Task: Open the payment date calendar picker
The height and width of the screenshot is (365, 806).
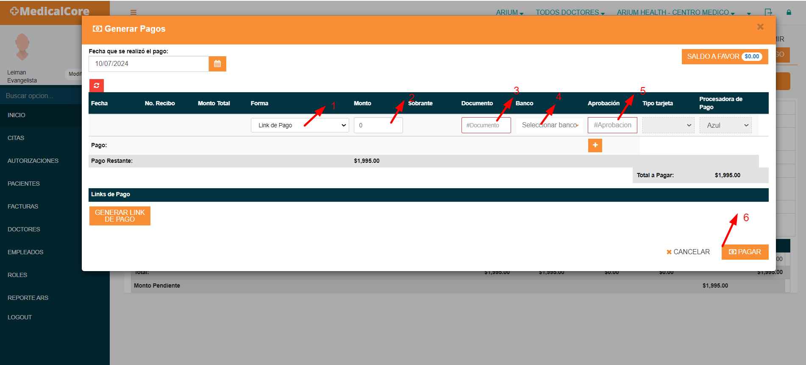Action: point(217,64)
